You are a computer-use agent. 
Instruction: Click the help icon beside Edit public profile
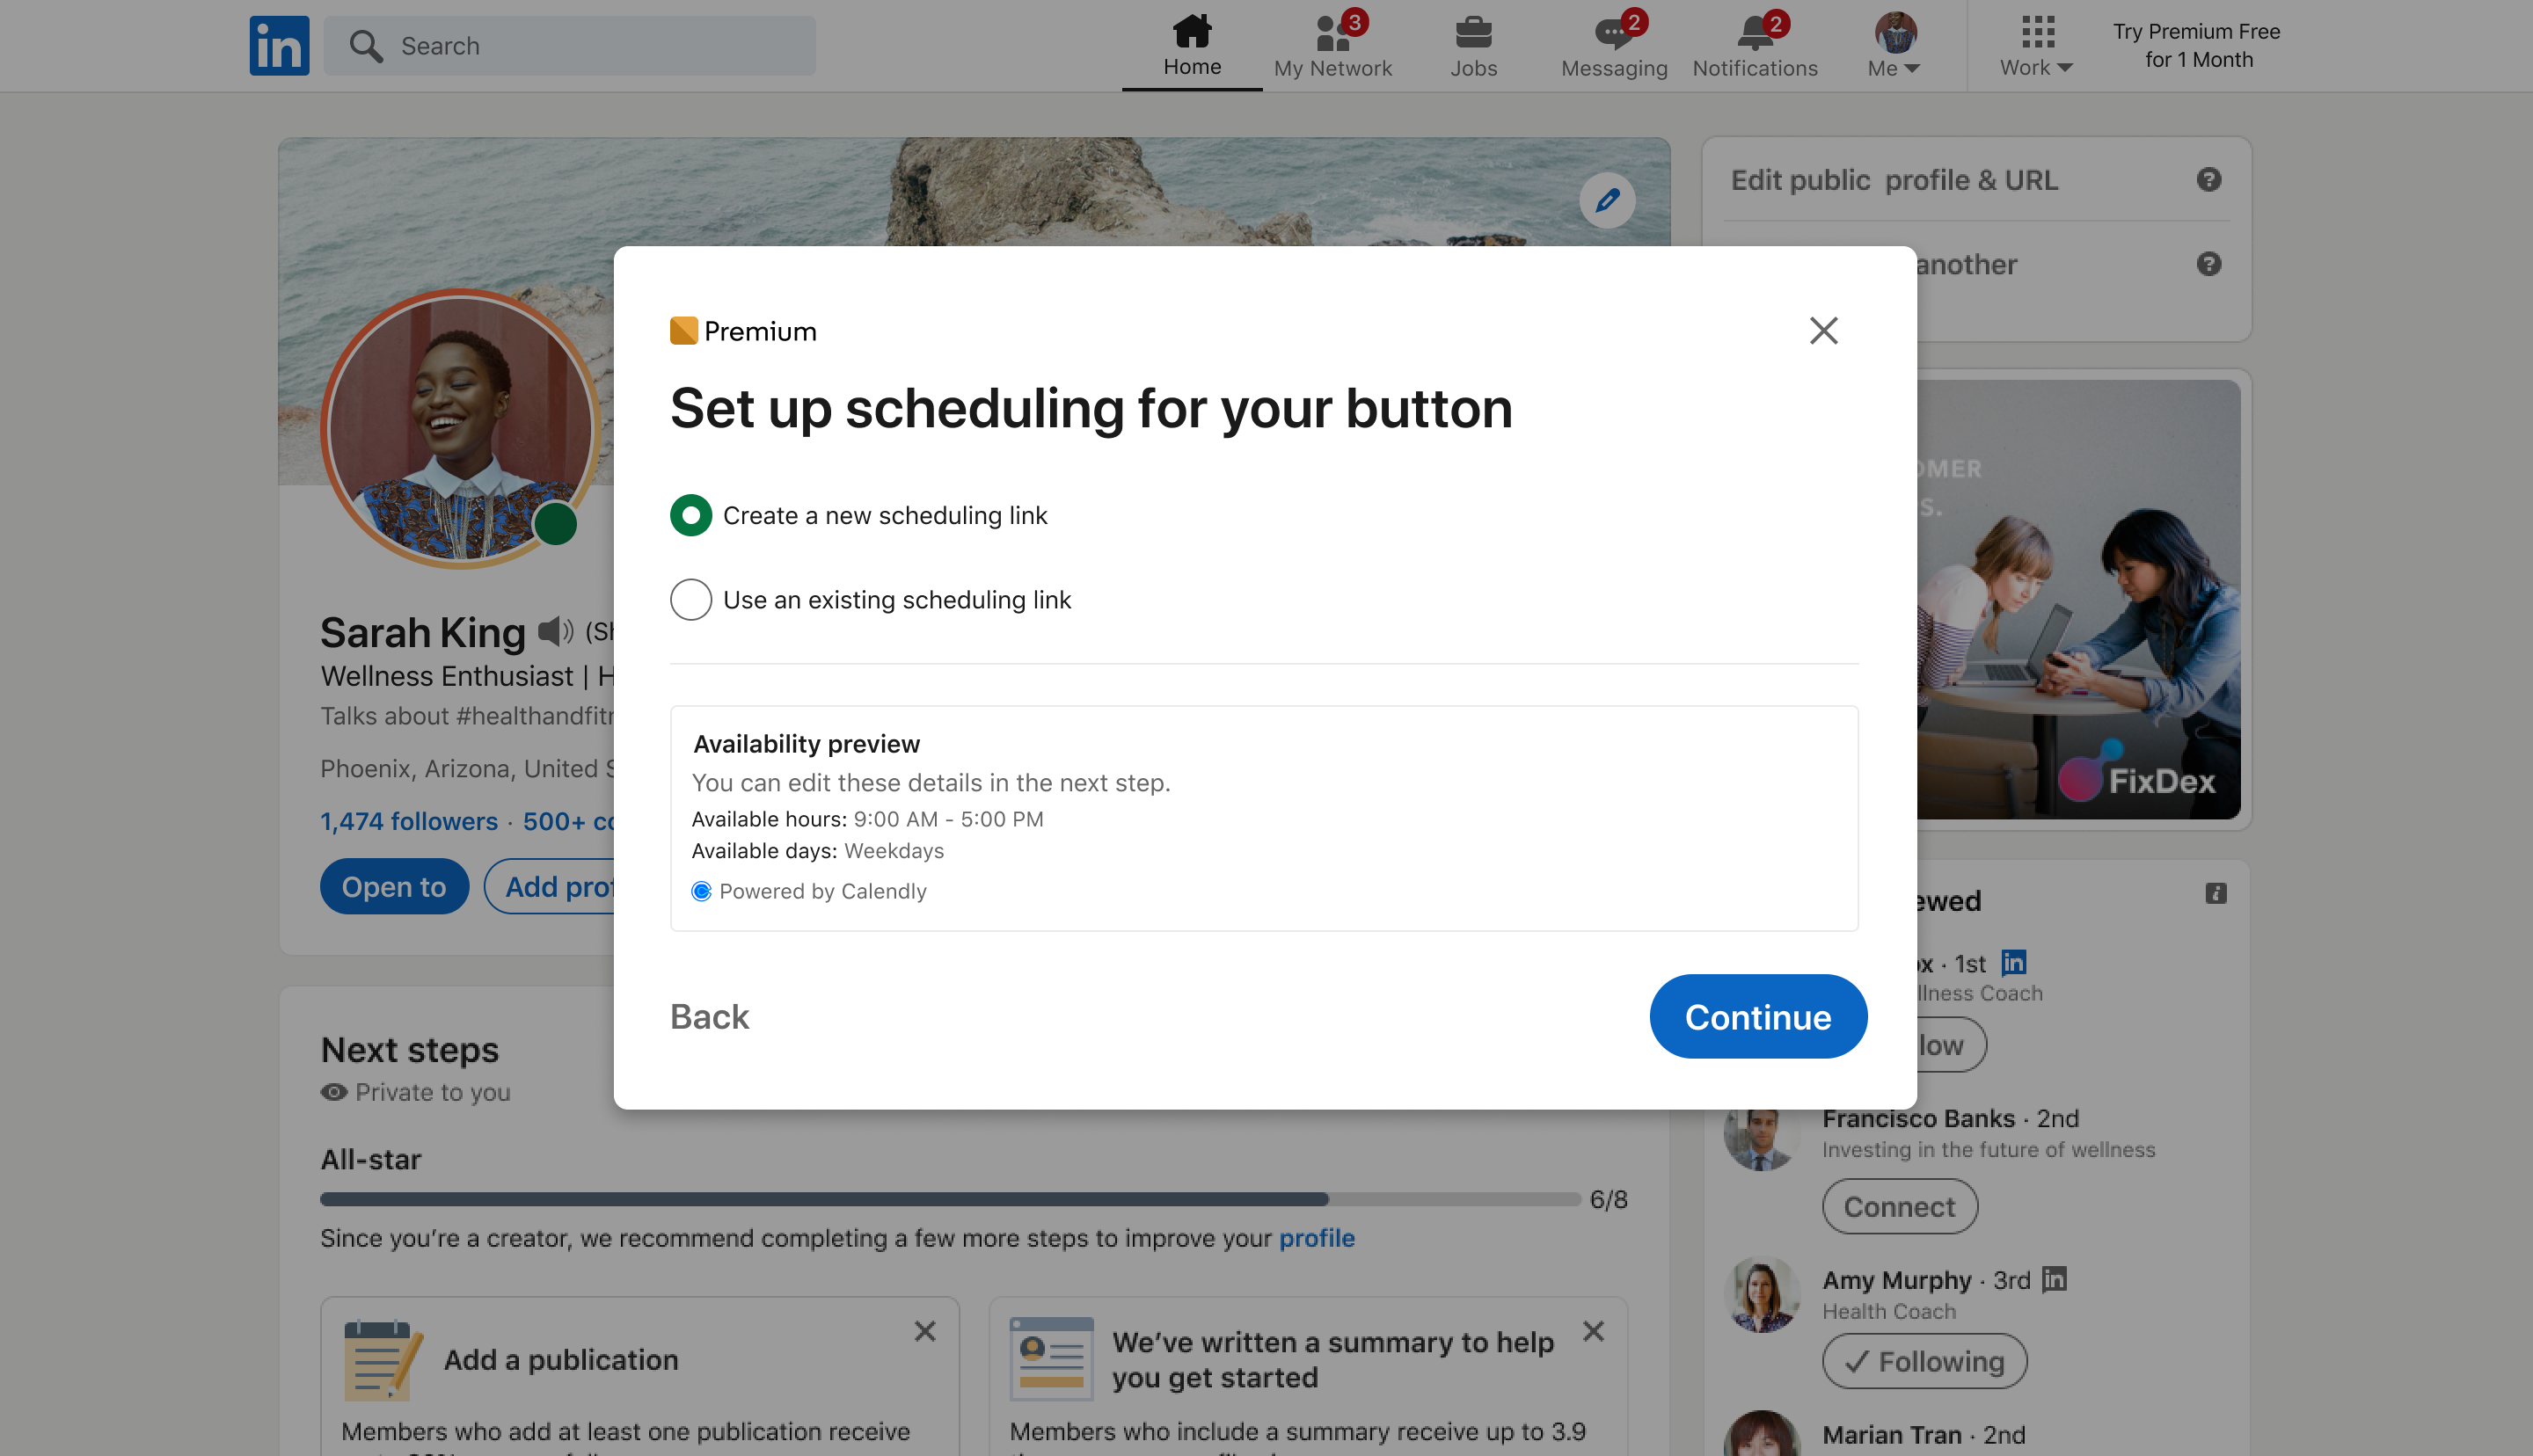coord(2208,180)
